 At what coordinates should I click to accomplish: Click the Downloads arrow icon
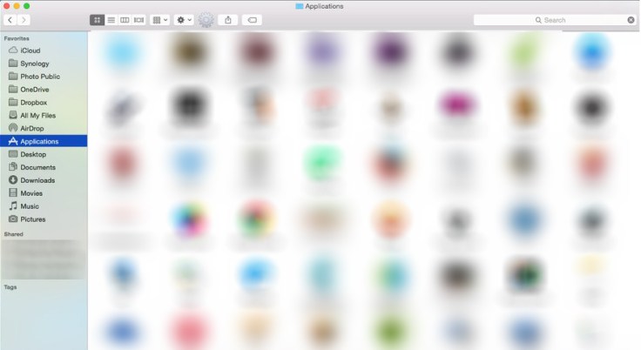[x=13, y=180]
